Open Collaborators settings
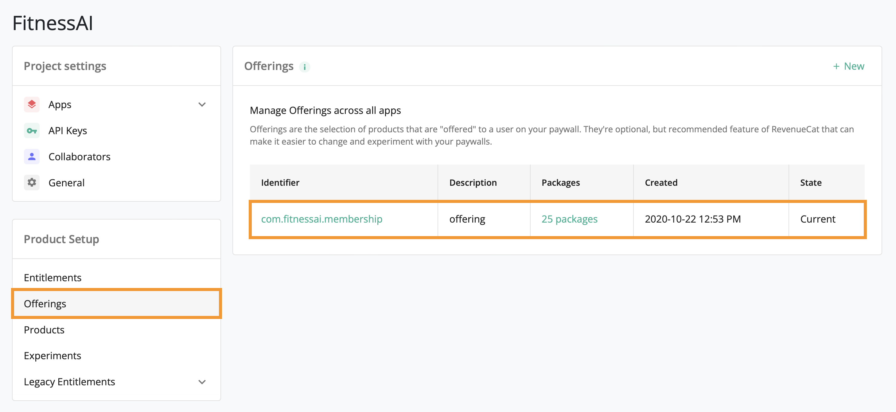 pyautogui.click(x=79, y=157)
